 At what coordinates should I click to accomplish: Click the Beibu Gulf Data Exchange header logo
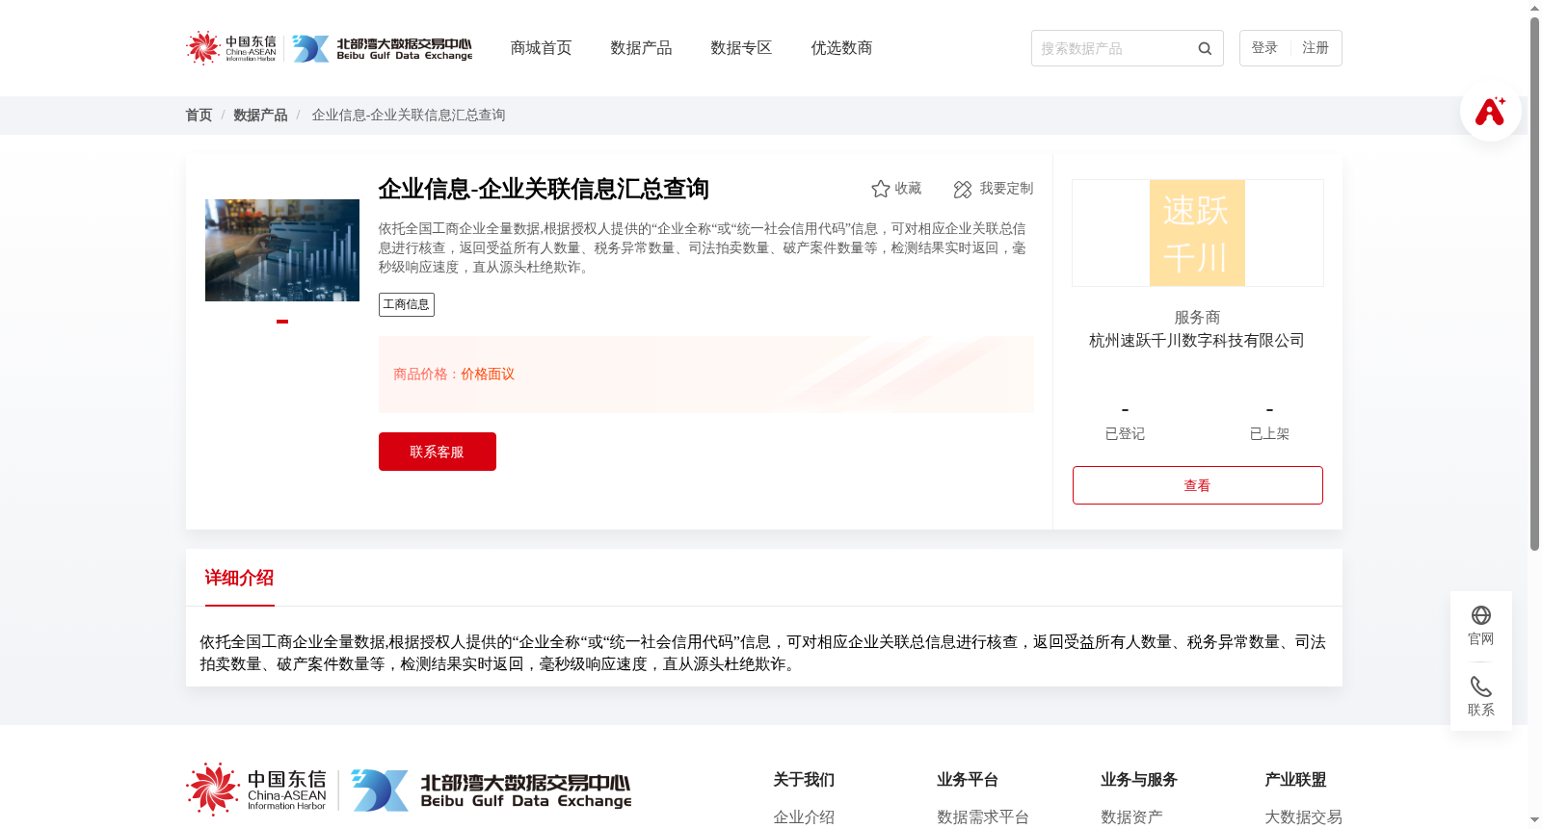coord(383,49)
